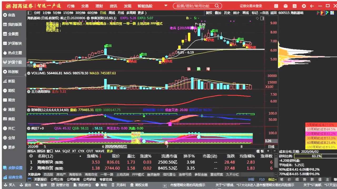Open the 资讯 menu
Screen dimensions: 337x189
tap(113, 6)
